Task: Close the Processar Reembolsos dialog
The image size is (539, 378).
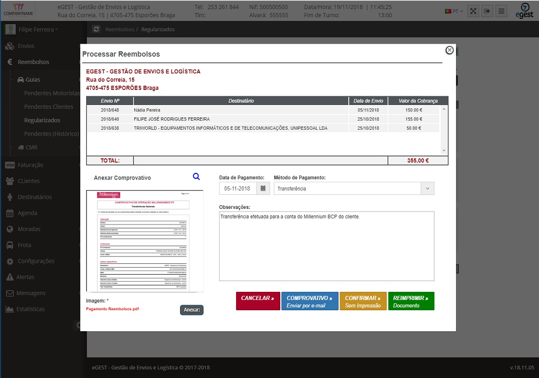Action: pyautogui.click(x=449, y=50)
